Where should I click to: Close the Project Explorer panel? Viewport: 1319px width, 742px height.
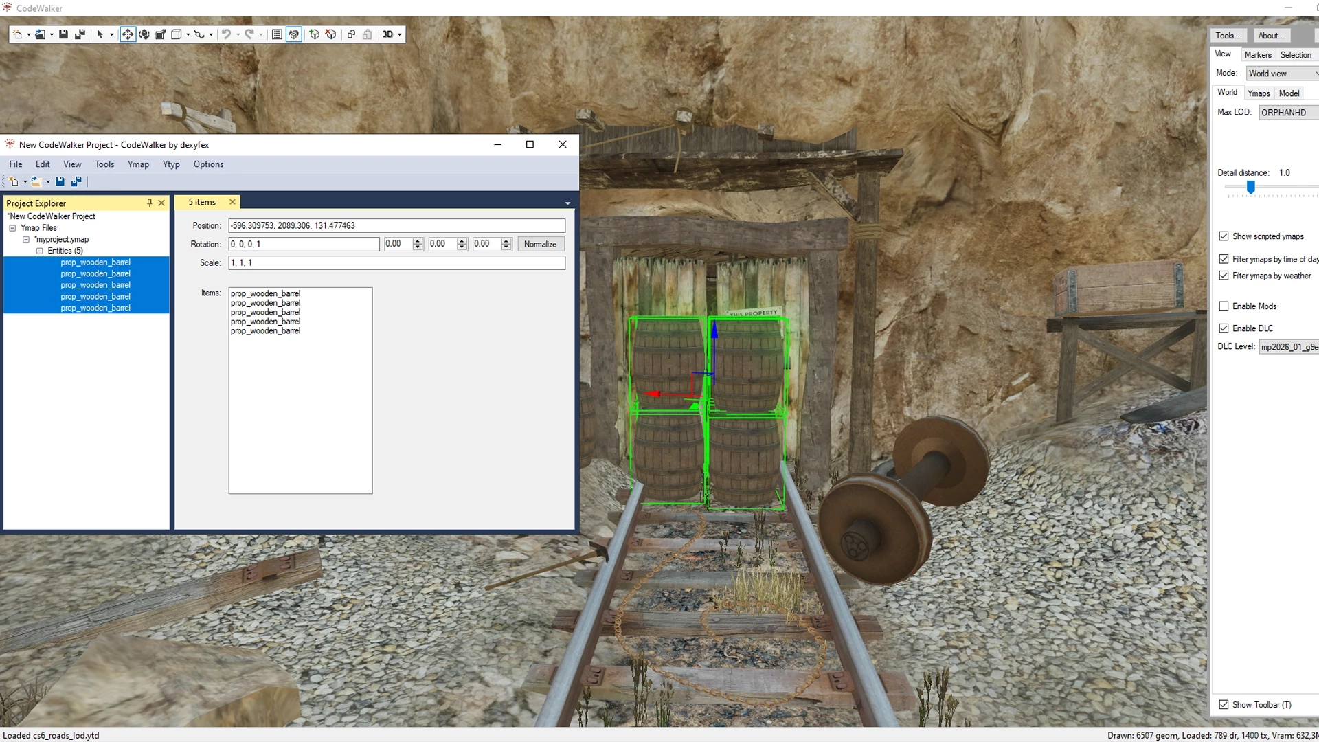[161, 203]
